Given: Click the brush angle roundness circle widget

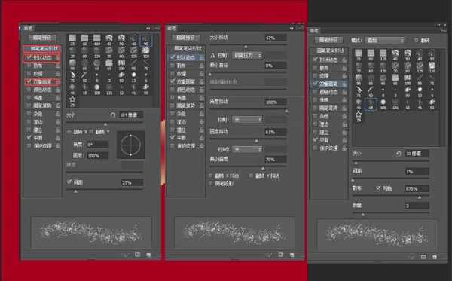Looking at the screenshot, I should (x=130, y=145).
